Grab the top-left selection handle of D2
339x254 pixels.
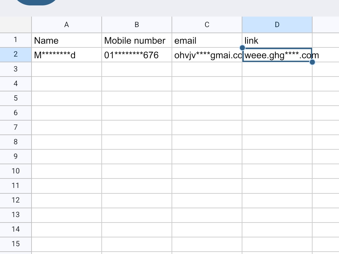242,47
